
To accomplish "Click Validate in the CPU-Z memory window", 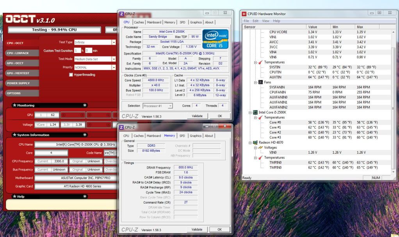I will 197,229.
